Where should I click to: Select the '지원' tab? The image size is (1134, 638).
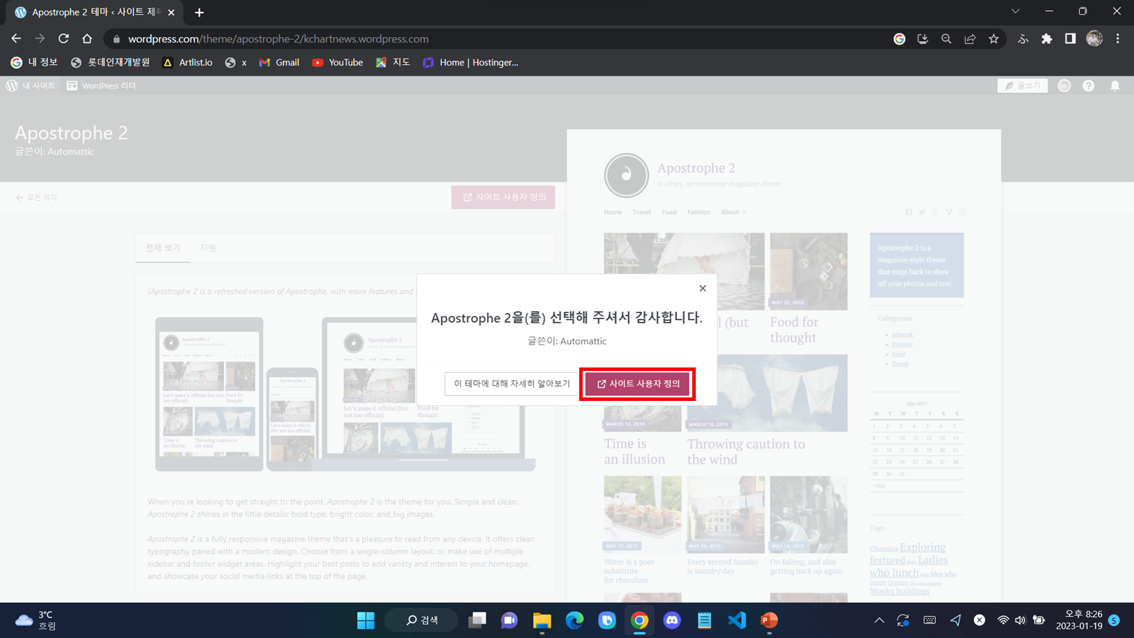tap(208, 248)
